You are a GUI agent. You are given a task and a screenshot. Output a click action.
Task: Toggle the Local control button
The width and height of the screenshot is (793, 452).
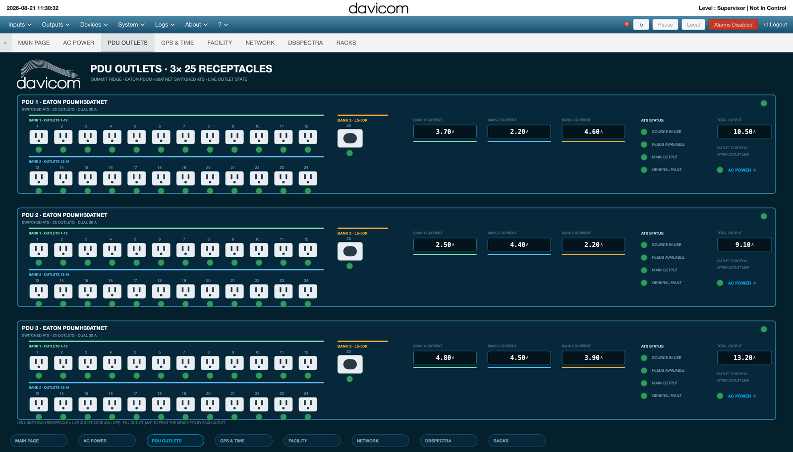click(693, 25)
